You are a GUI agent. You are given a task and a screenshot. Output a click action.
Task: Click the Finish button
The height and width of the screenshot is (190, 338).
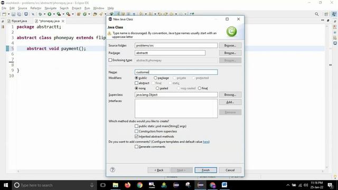pyautogui.click(x=205, y=170)
